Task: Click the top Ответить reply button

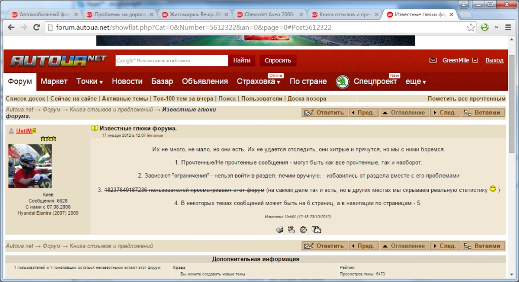Action: coord(324,113)
